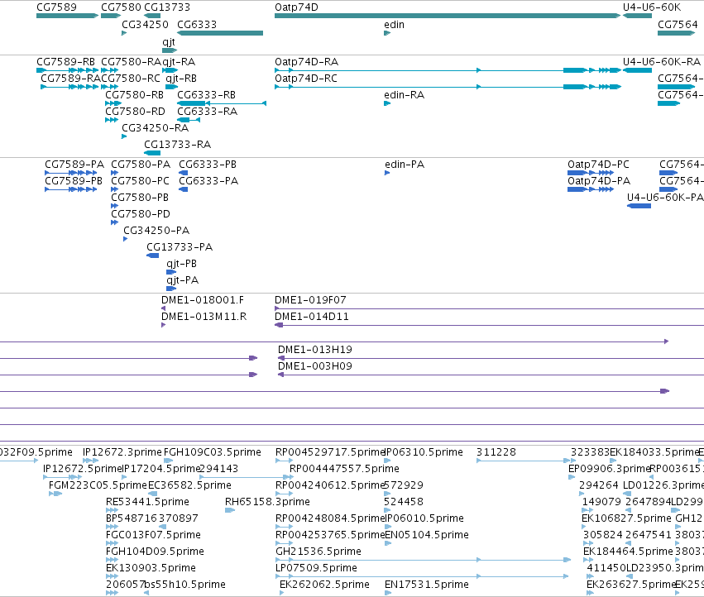Select protein label CG13733-PA
The width and height of the screenshot is (704, 597).
pyautogui.click(x=180, y=247)
